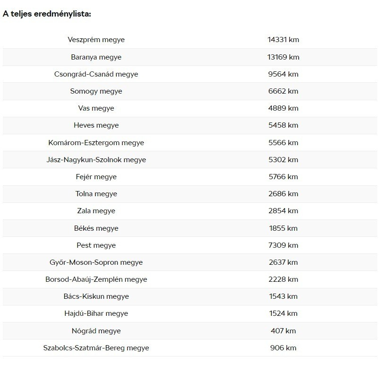Select the 4889 km value
This screenshot has width=380, height=365.
pos(283,108)
